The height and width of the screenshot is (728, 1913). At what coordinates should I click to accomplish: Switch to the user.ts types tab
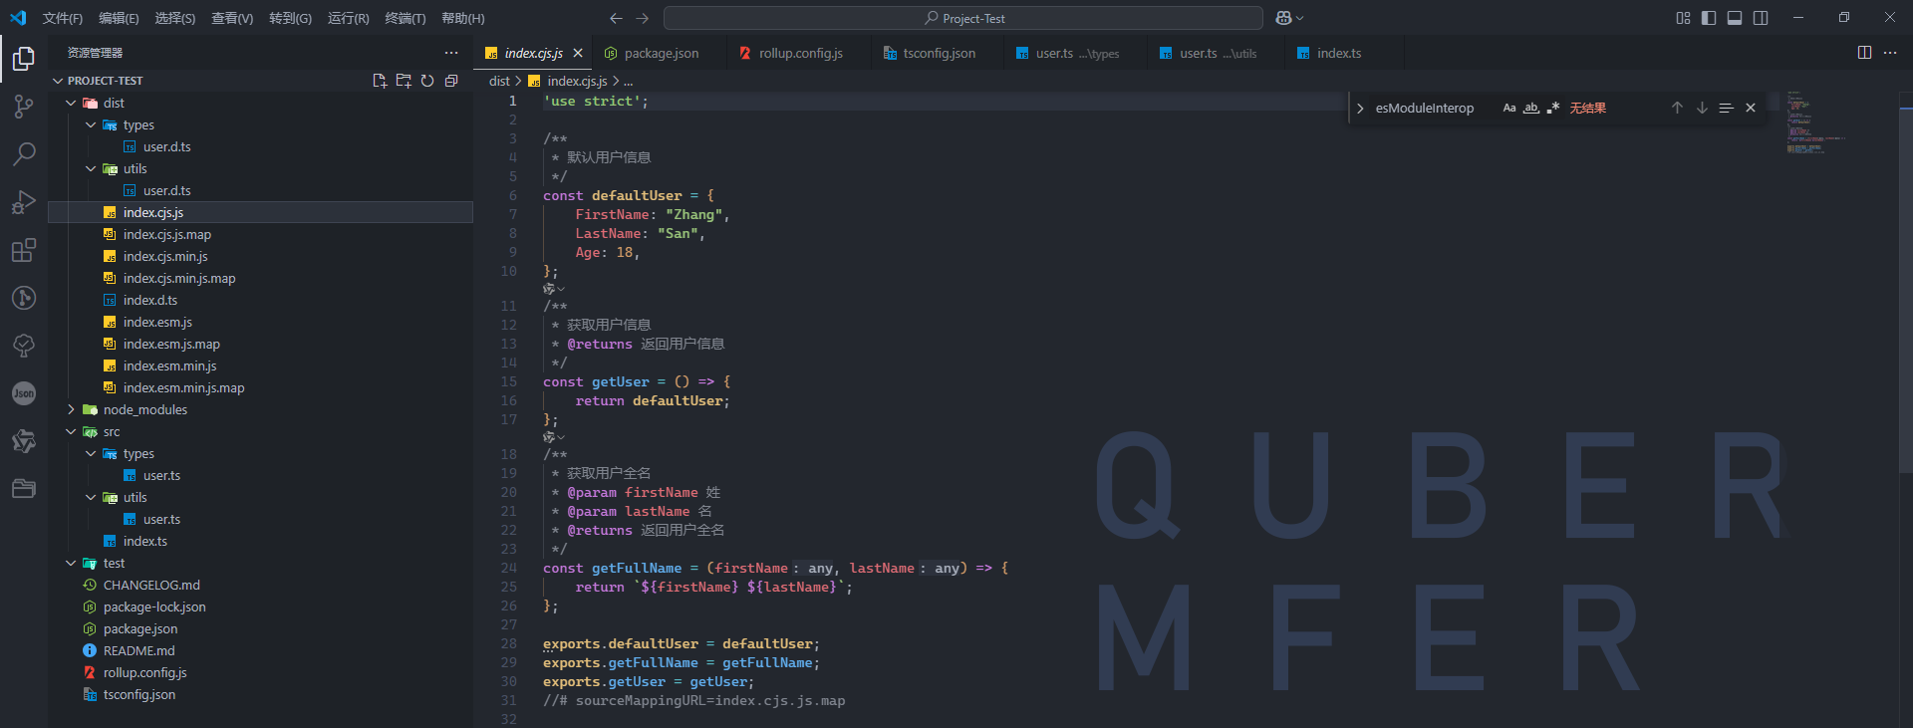point(1075,53)
